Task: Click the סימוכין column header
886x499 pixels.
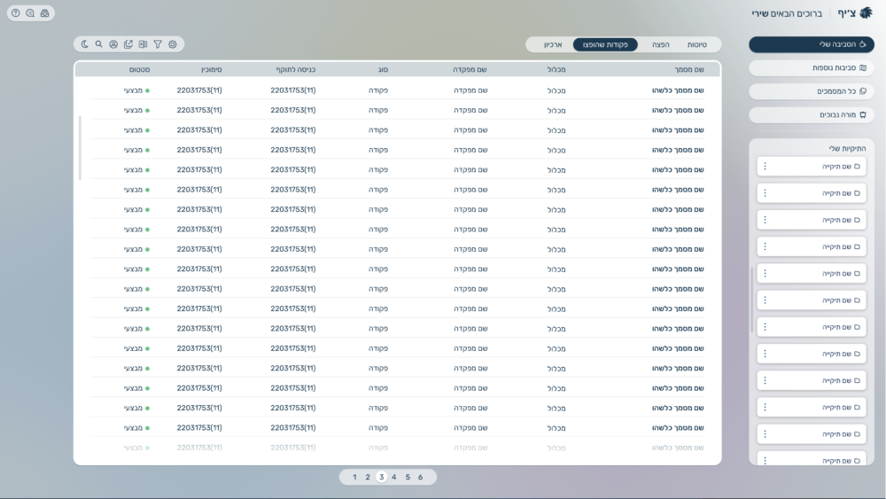Action: (x=212, y=69)
